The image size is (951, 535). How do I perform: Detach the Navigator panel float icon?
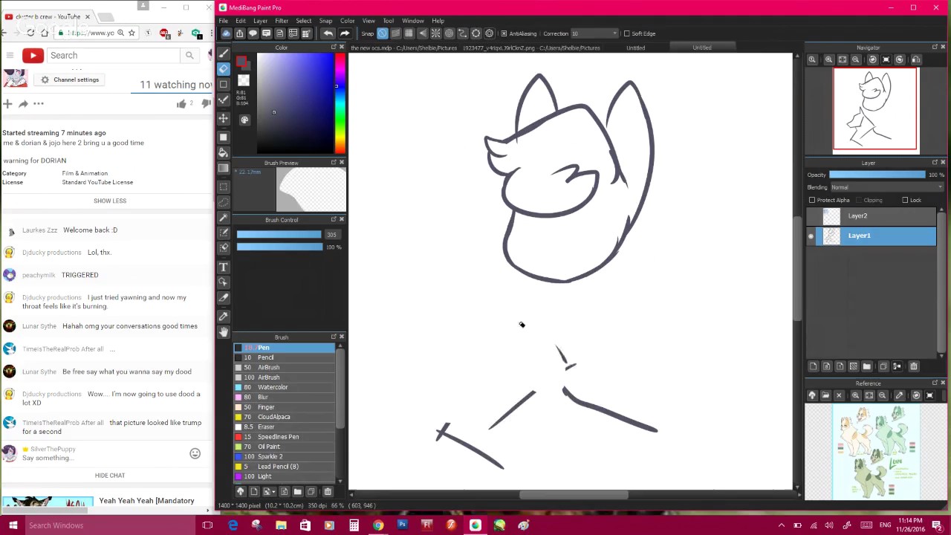(x=935, y=47)
